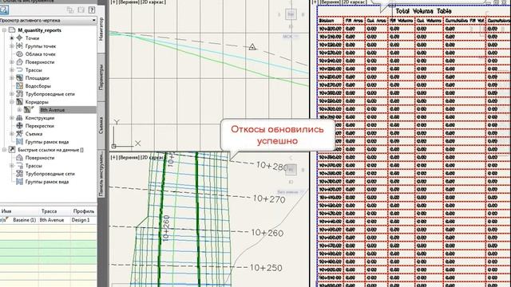Screen dimensions: 511x287
Task: Expand Трассы node under Быстрые ссылки
Action: [12, 166]
